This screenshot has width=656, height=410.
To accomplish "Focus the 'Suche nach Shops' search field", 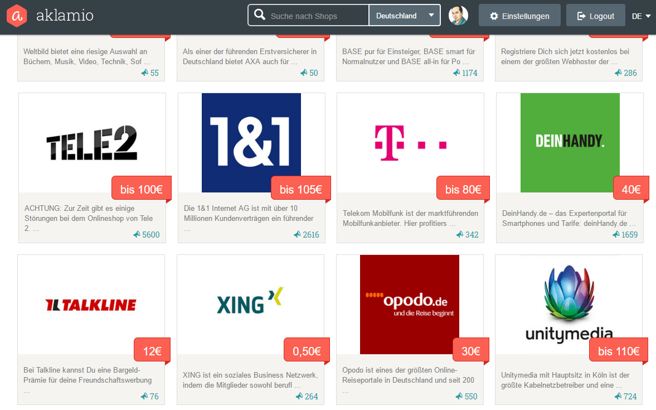I will pyautogui.click(x=309, y=16).
